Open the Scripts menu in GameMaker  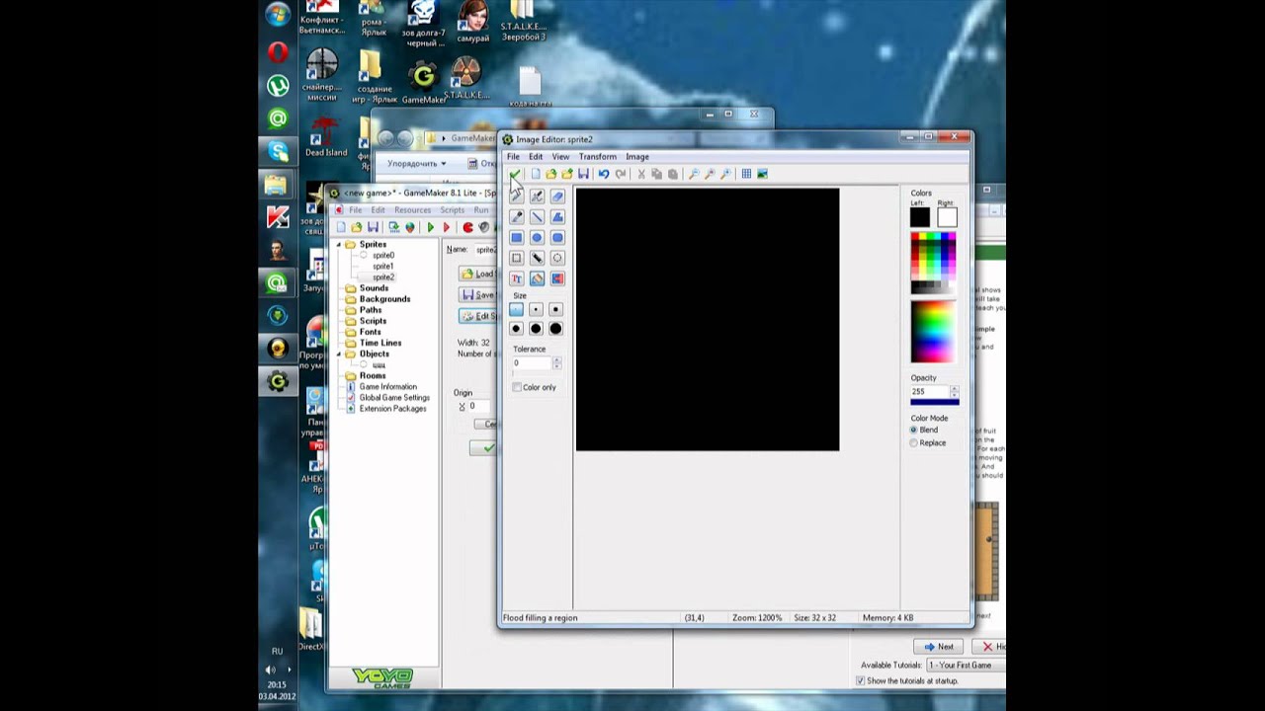click(453, 210)
